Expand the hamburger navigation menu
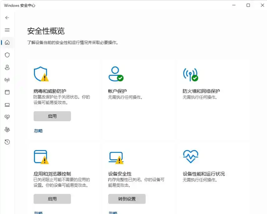Image resolution: width=267 pixels, height=214 pixels. point(7,30)
